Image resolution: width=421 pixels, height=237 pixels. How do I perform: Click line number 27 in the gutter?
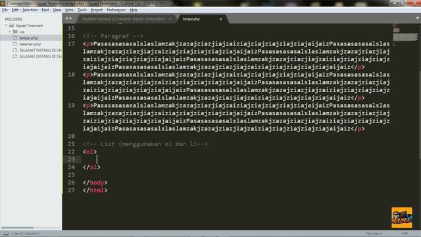click(x=72, y=190)
